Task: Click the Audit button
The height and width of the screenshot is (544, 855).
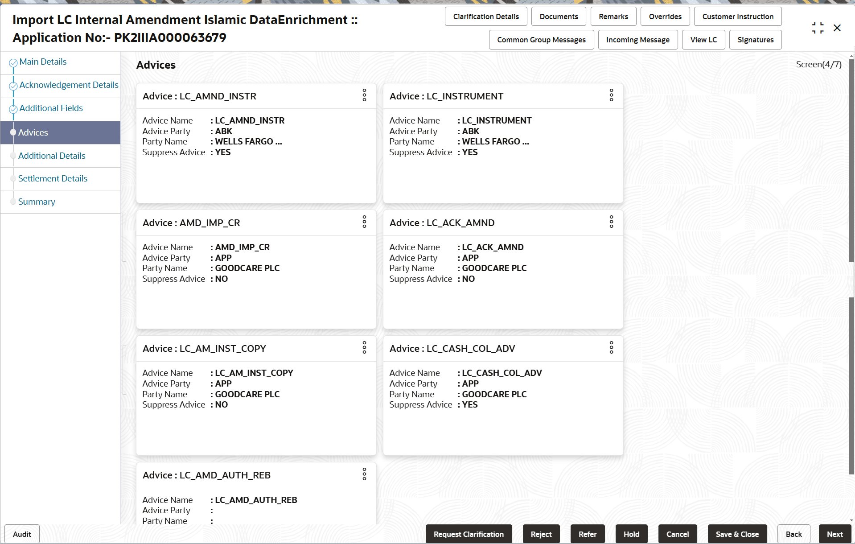Action: (22, 534)
